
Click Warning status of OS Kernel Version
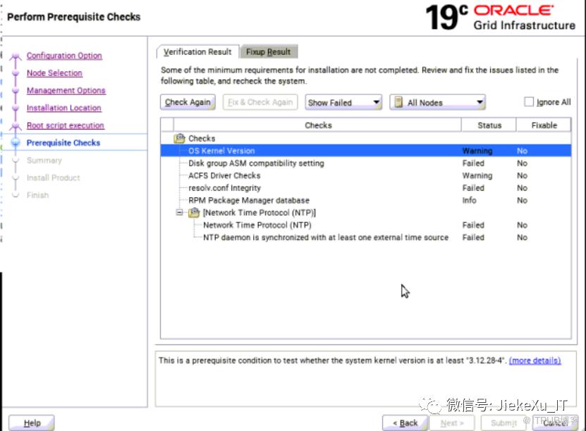point(477,151)
